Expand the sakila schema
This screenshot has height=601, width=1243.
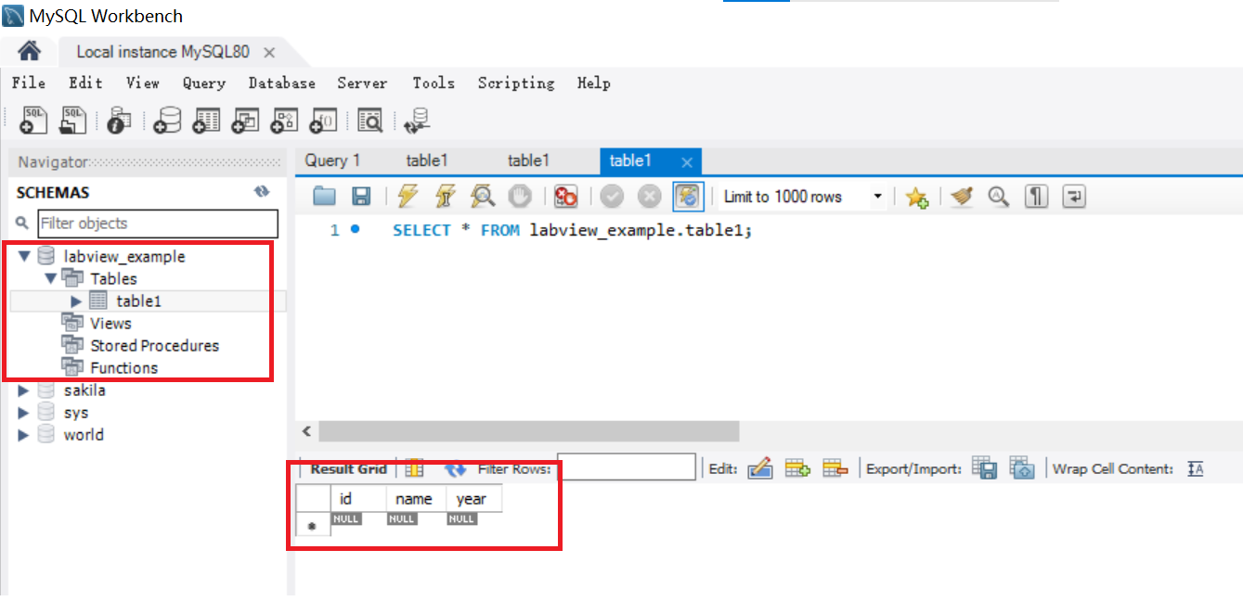(x=24, y=390)
